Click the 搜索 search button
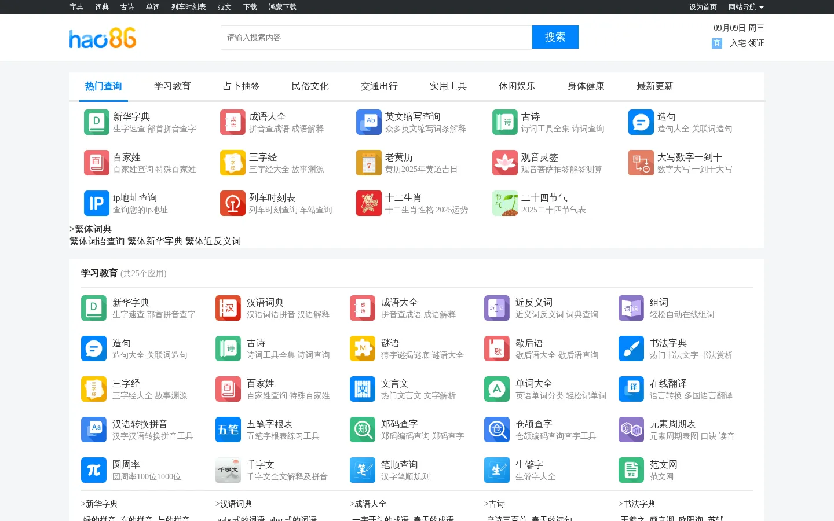Screen dimensions: 834x521 (x=555, y=37)
